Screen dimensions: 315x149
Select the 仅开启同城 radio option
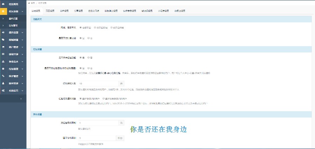(x=95, y=28)
